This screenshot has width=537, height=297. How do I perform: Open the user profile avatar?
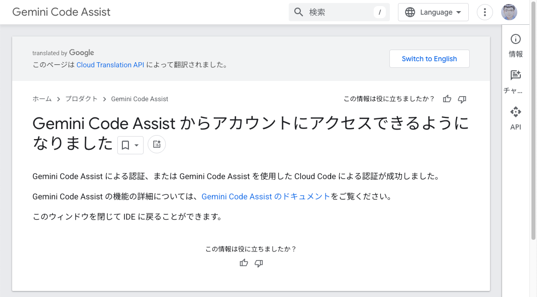509,12
